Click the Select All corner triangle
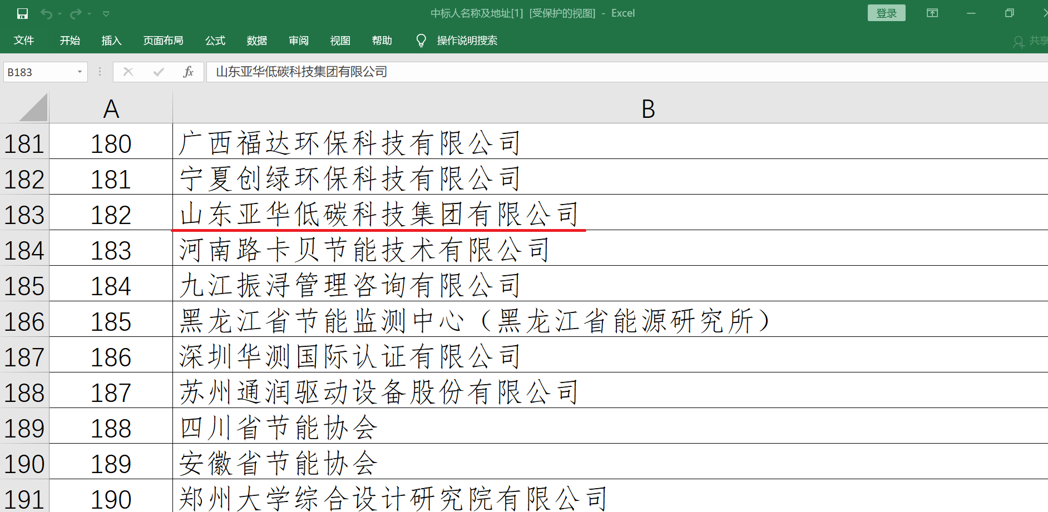 pyautogui.click(x=34, y=108)
